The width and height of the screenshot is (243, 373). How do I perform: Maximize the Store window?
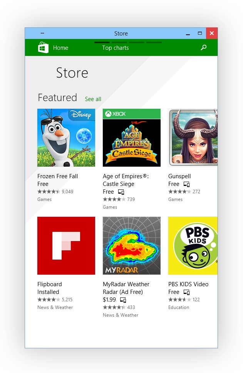(200, 33)
